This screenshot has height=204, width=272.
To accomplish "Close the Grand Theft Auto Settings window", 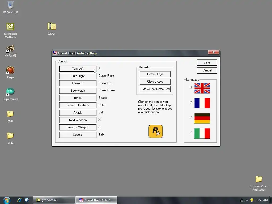I will 214,52.
